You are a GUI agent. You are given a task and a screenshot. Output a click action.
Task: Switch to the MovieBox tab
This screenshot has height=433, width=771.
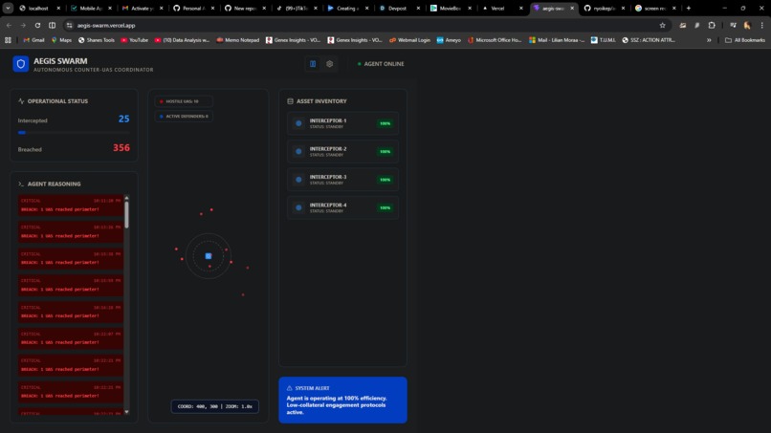[x=449, y=9]
